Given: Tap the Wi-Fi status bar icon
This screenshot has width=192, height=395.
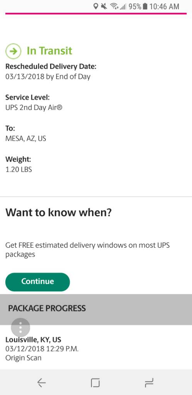Looking at the screenshot, I should tap(115, 6).
